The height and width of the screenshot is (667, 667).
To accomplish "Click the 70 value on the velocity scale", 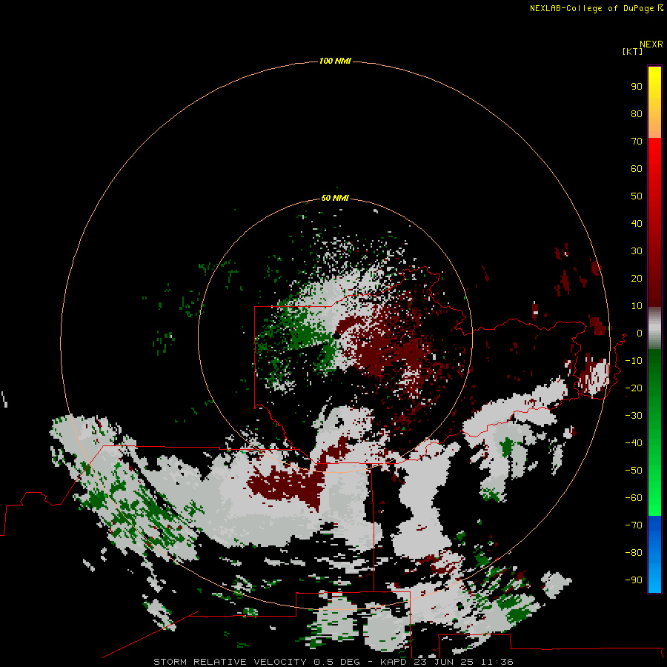I will click(x=637, y=142).
